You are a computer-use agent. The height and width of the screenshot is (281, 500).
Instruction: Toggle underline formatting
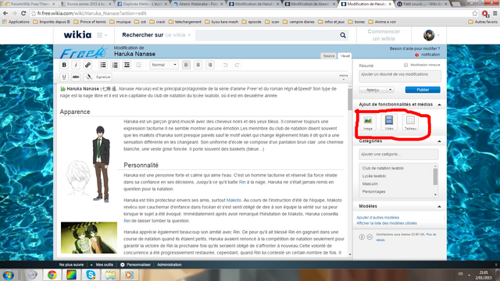tap(64, 76)
